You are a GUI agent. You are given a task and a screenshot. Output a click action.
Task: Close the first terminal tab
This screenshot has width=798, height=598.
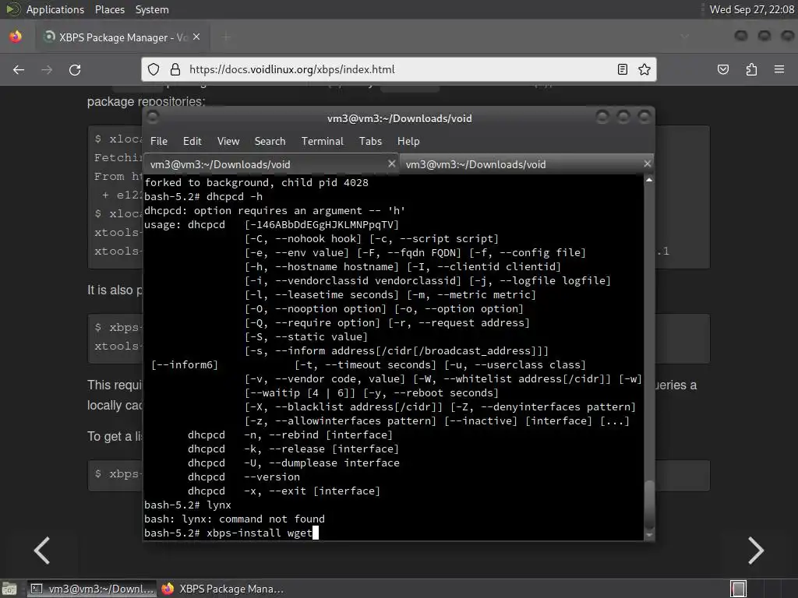click(391, 164)
